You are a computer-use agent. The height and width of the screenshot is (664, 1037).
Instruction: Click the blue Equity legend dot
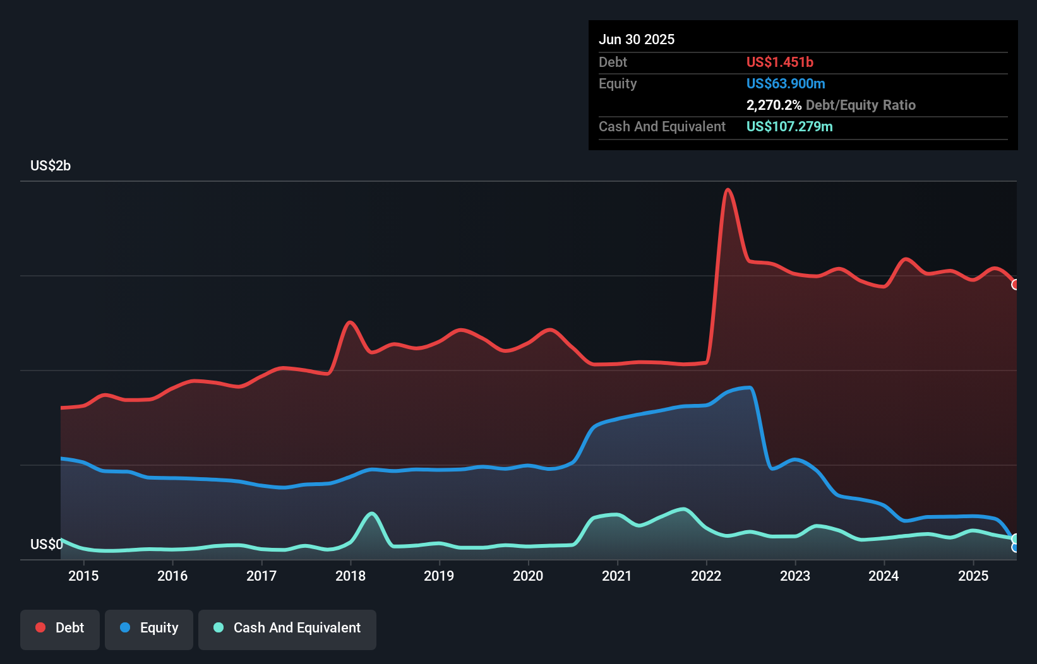coord(125,627)
